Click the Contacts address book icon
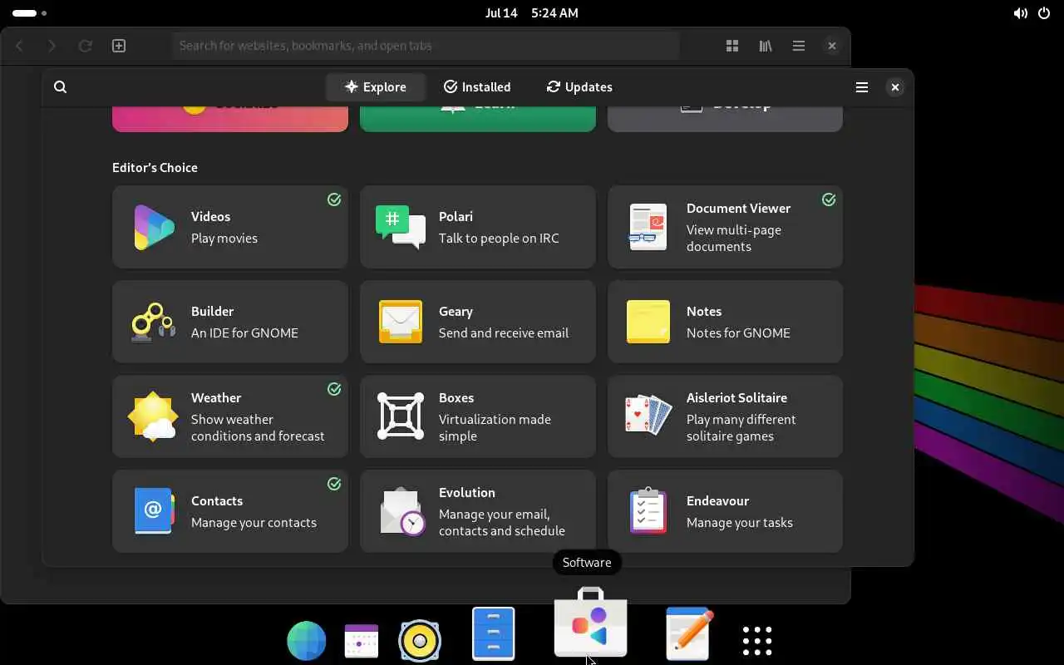This screenshot has width=1064, height=665. coord(154,511)
